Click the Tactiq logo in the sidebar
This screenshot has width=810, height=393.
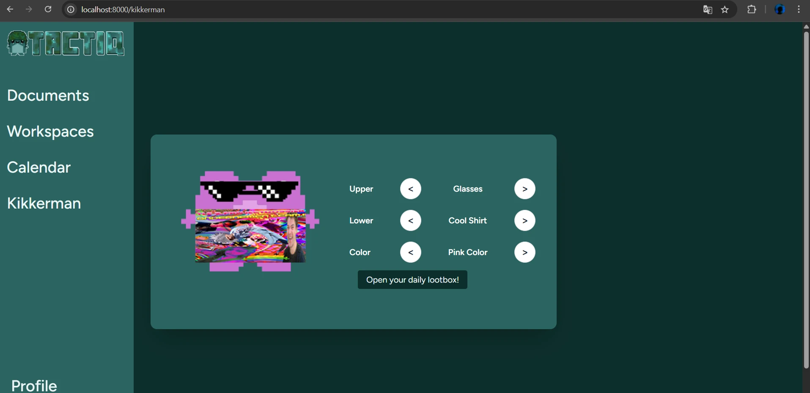point(66,43)
